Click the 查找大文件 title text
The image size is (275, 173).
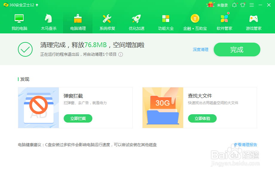pos(200,96)
